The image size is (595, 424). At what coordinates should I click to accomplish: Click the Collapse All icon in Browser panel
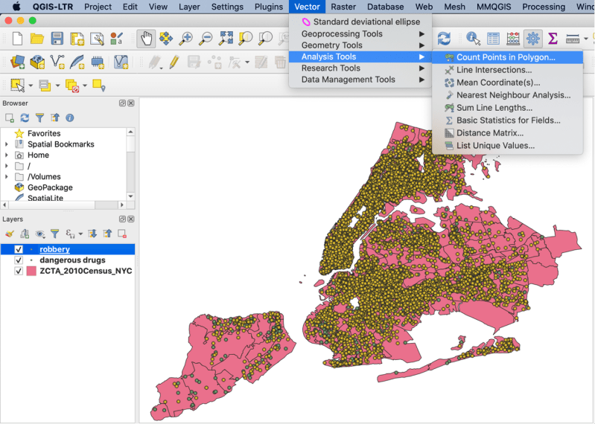[55, 118]
